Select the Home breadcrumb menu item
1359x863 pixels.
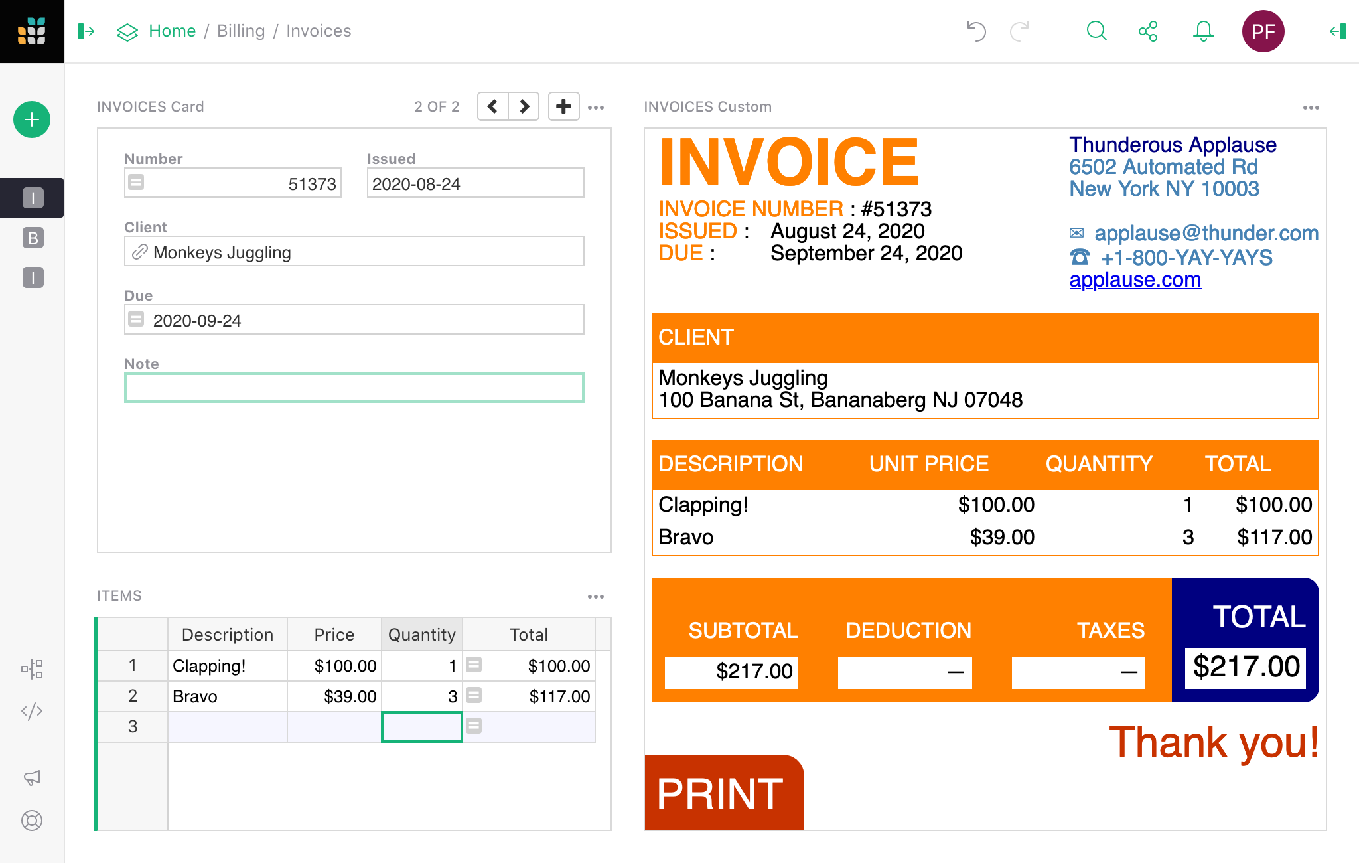[x=171, y=30]
